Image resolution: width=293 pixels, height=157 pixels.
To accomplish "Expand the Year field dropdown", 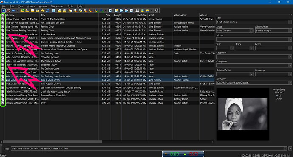I will click(232, 48).
